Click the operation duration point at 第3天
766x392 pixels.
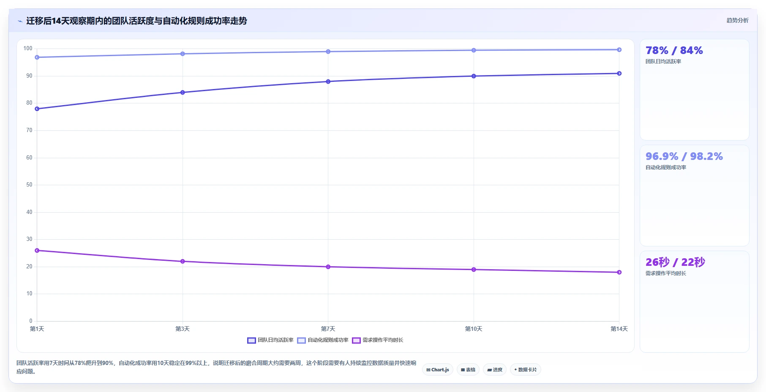tap(183, 261)
